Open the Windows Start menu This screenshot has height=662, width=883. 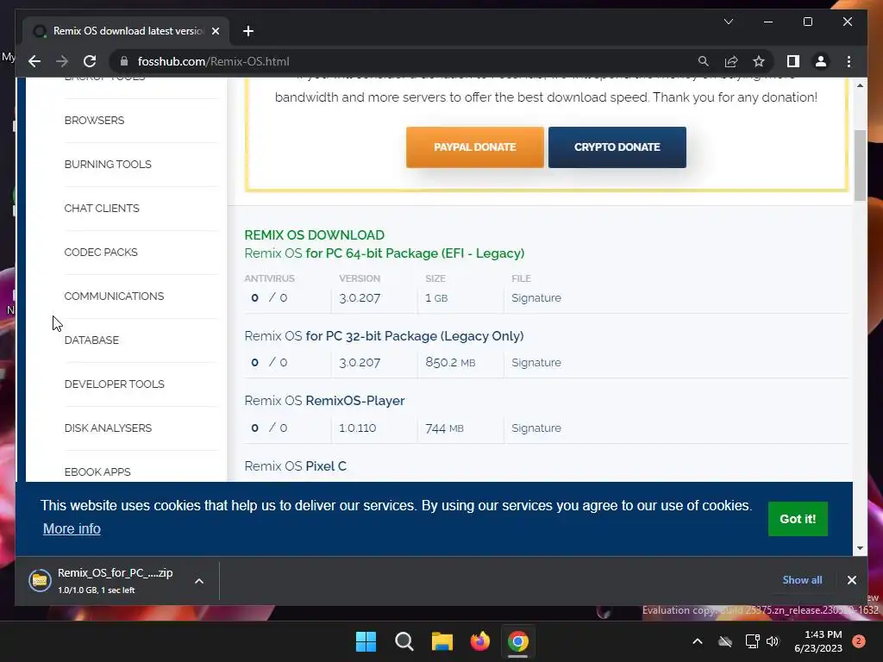(x=366, y=641)
